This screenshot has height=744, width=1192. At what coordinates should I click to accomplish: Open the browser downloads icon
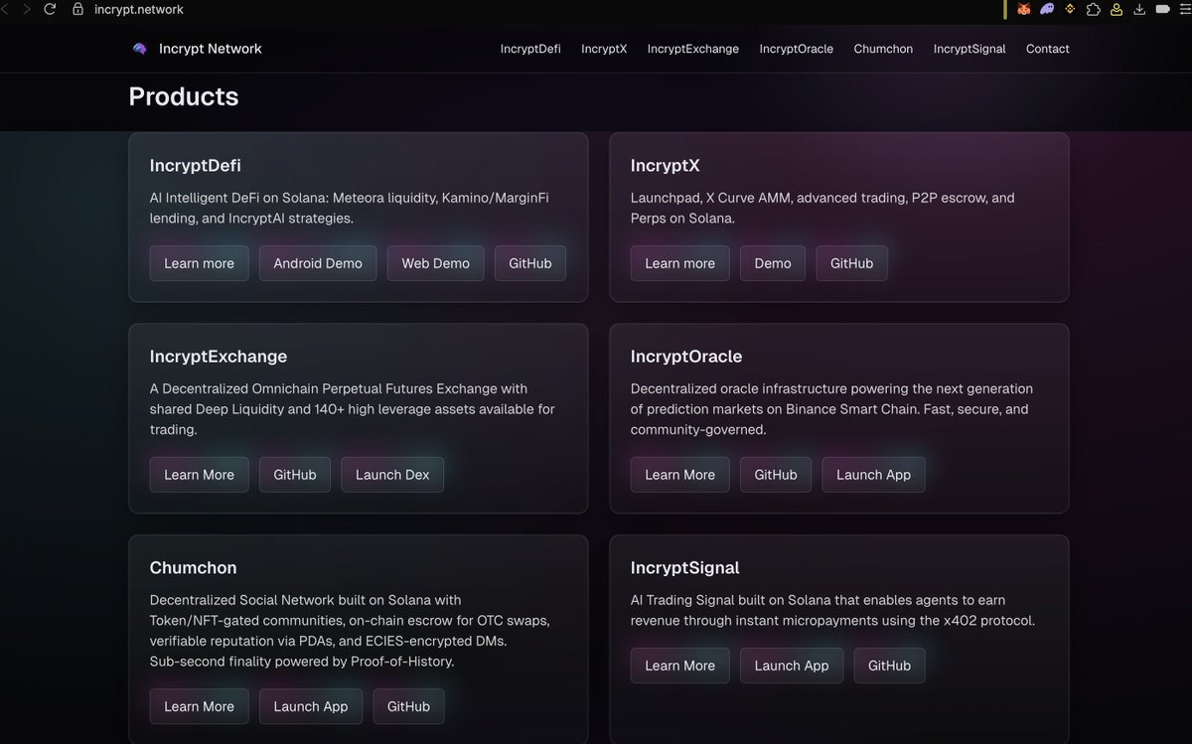point(1139,9)
